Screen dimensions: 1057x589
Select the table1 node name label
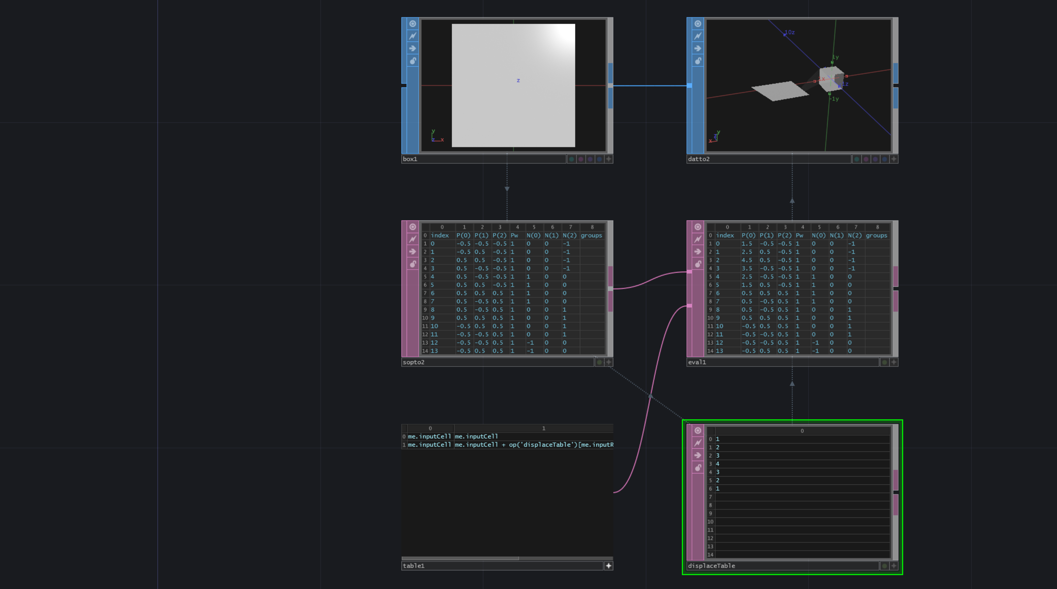click(502, 566)
